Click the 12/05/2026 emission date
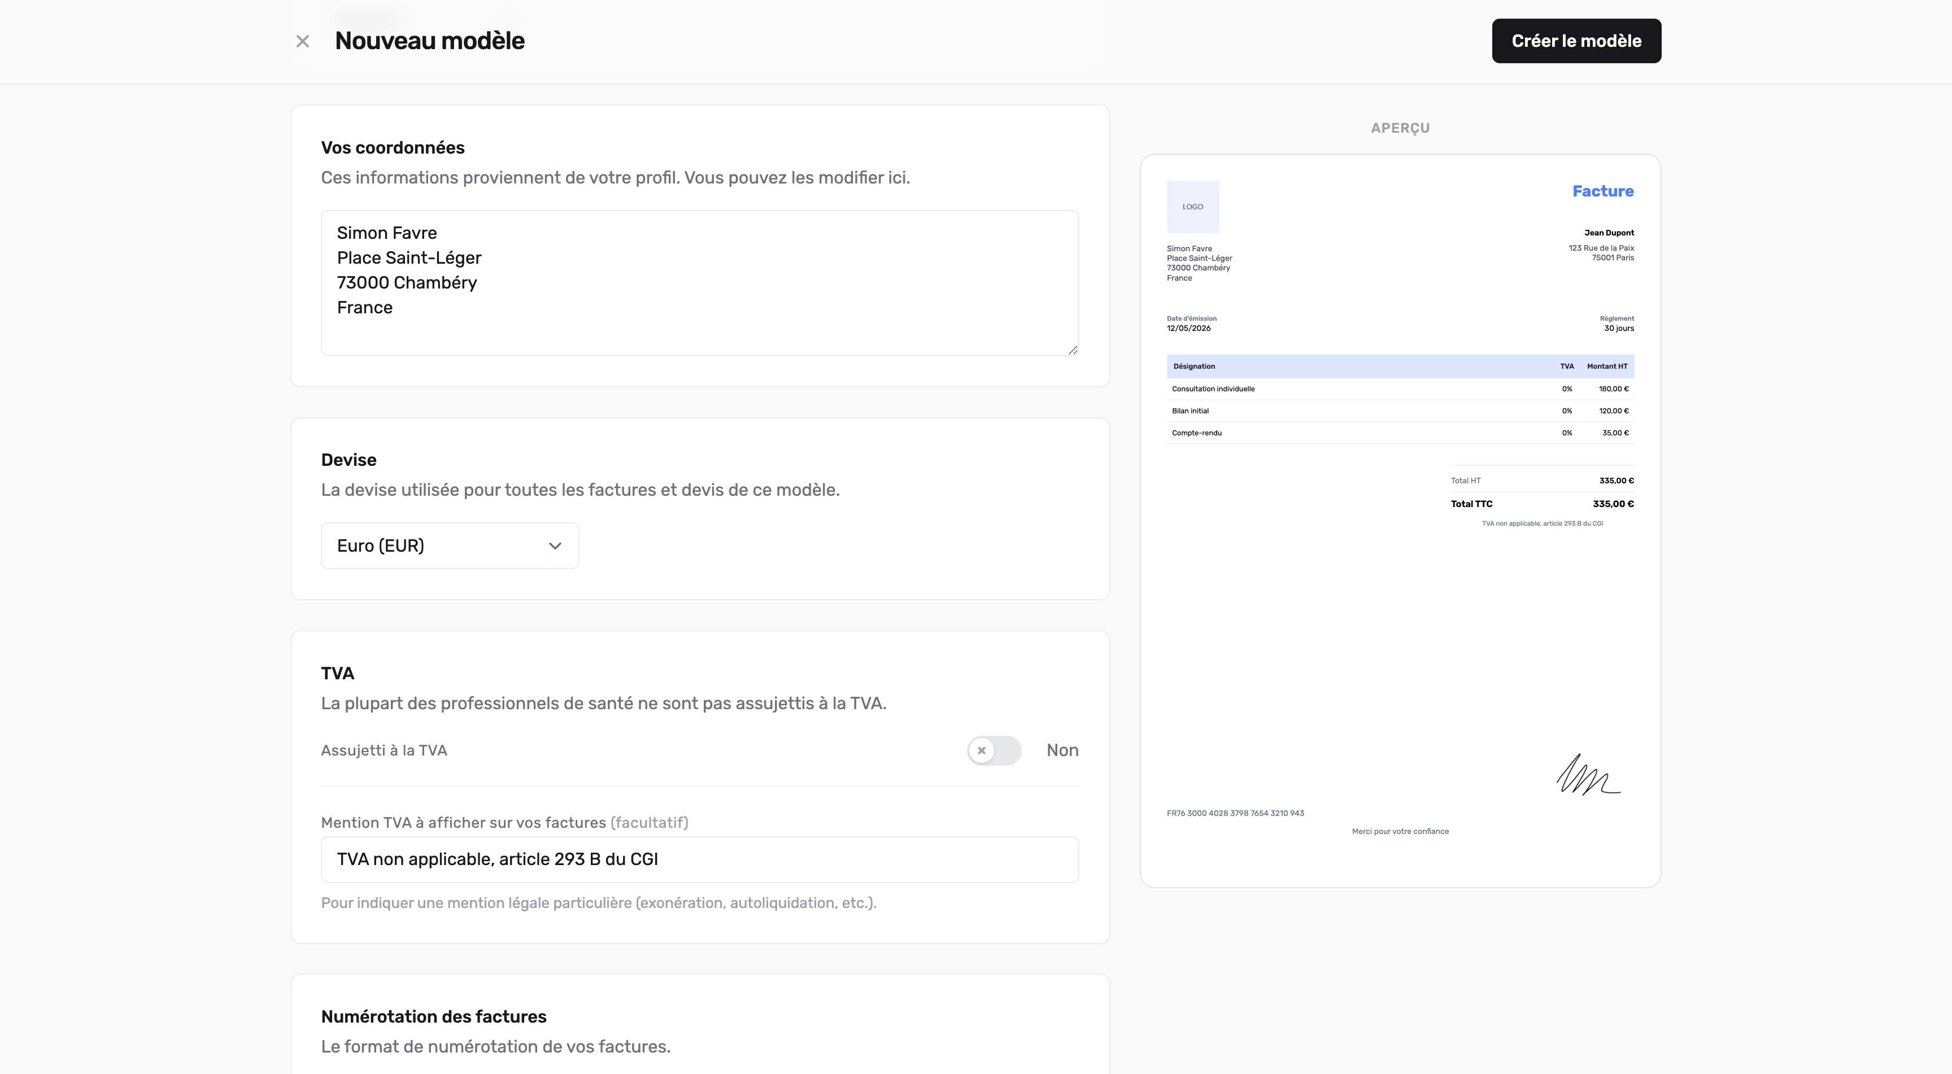The height and width of the screenshot is (1074, 1952). (1188, 328)
